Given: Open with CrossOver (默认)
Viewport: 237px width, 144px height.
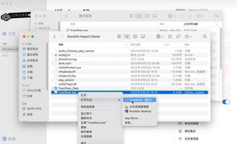Looking at the screenshot, I should pos(139,100).
